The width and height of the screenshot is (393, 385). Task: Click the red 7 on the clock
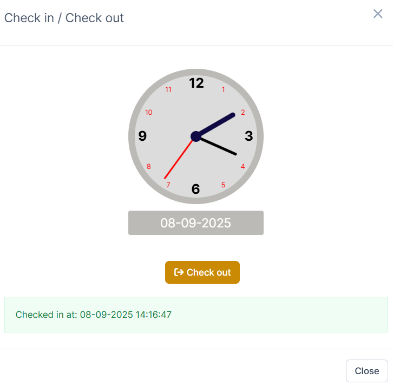click(168, 185)
